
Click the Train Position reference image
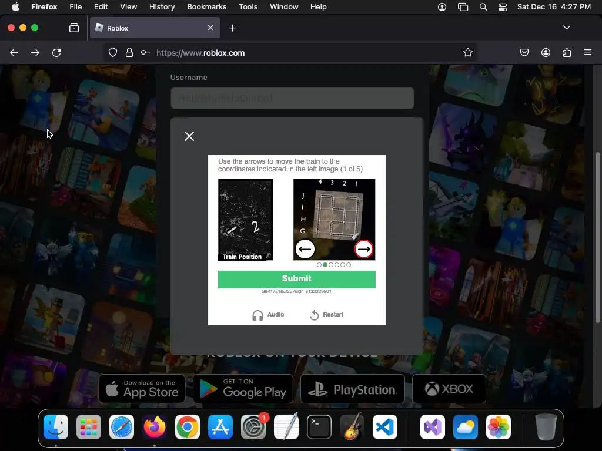coord(245,220)
